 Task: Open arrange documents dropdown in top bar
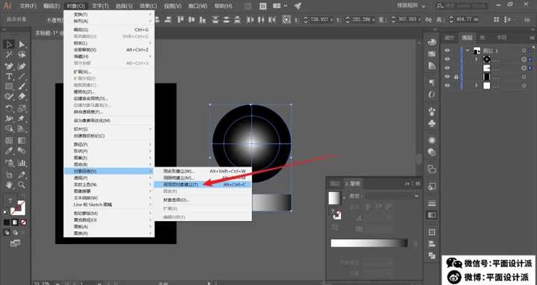(x=280, y=6)
